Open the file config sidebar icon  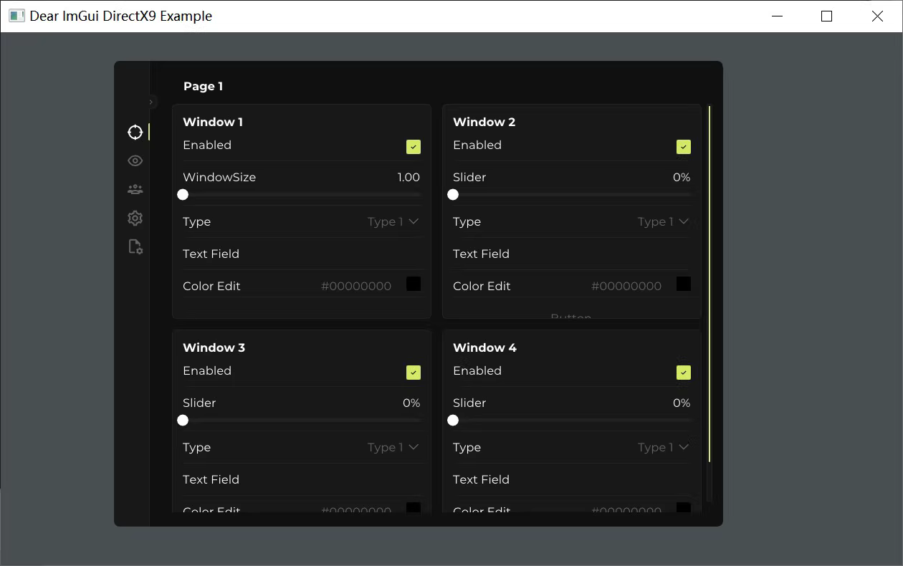(x=135, y=247)
